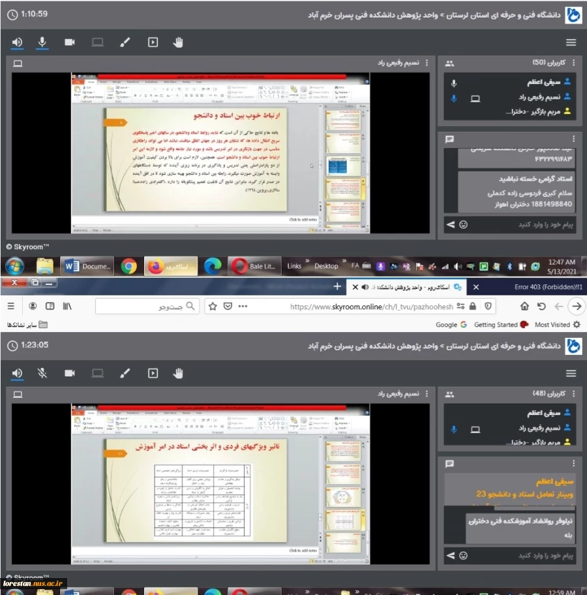This screenshot has height=595, width=587.
Task: Open Google bookmark in bookmarks toolbar
Action: click(x=451, y=325)
